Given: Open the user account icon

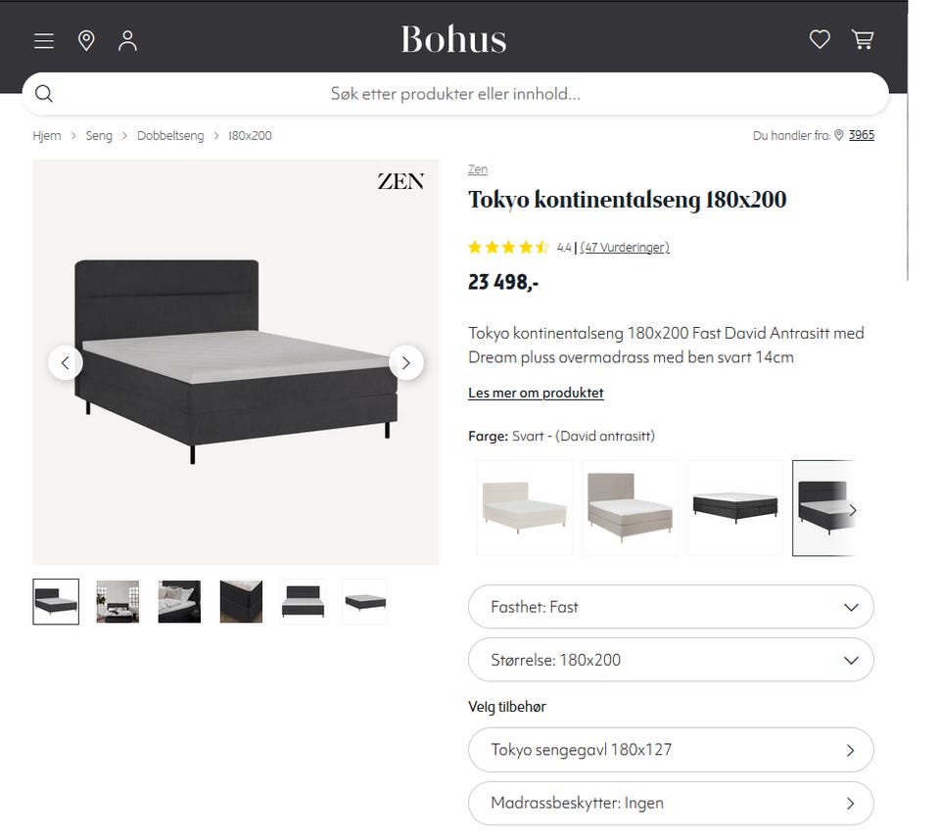Looking at the screenshot, I should point(127,40).
